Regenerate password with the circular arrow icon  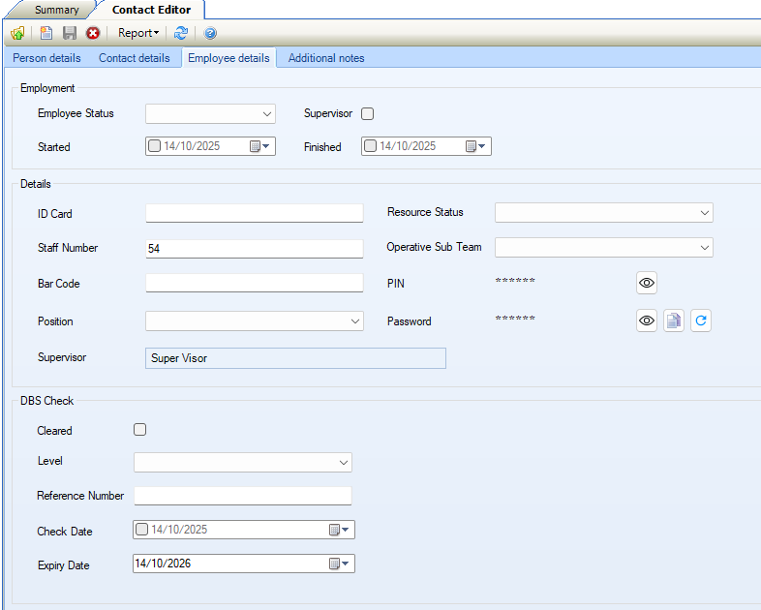pyautogui.click(x=701, y=320)
